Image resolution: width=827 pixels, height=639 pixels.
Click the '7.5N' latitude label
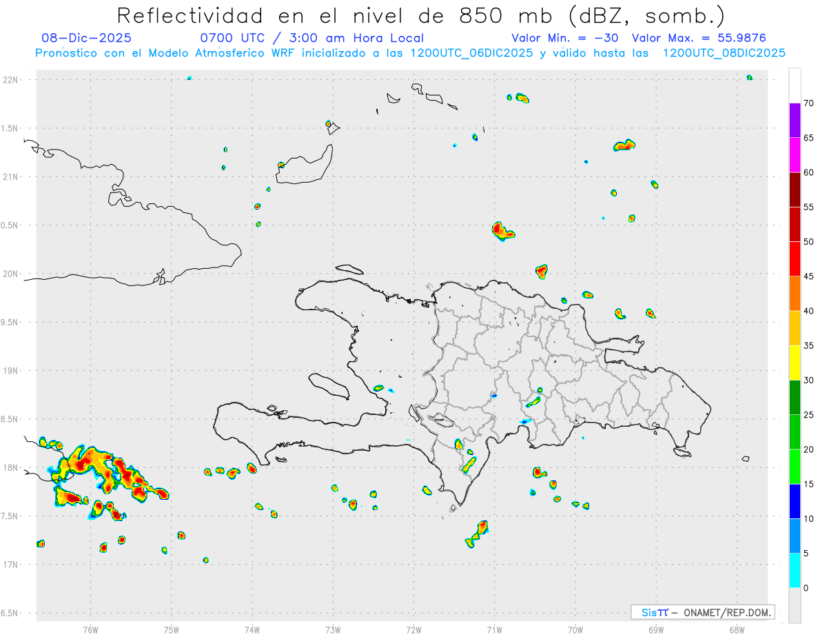point(10,516)
